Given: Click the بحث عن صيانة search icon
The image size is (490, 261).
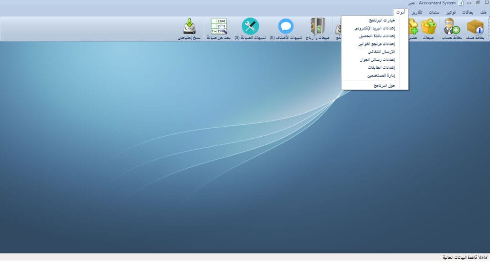Looking at the screenshot, I should point(219,26).
